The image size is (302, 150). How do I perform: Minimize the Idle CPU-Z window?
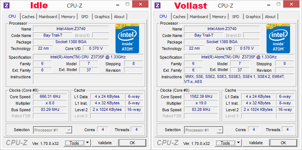pos(117,4)
